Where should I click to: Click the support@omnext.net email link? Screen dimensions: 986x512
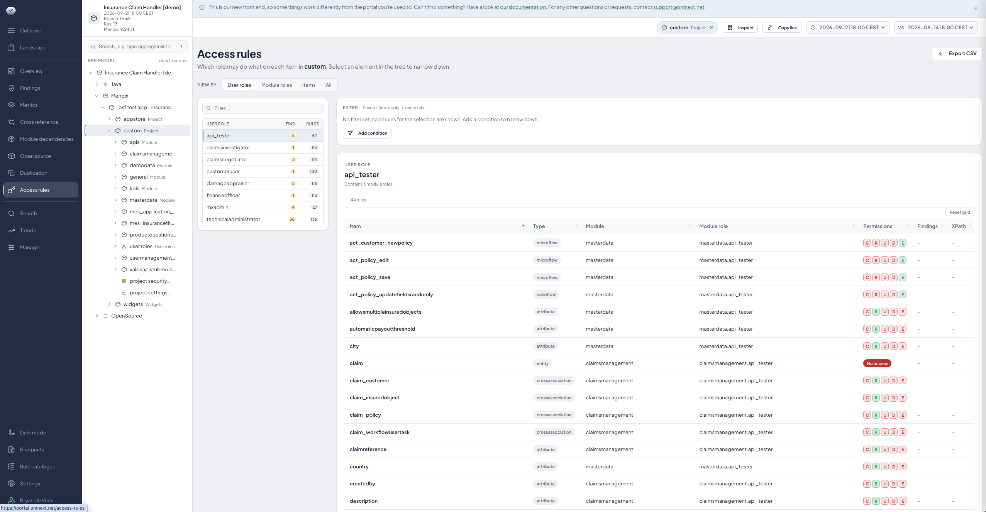click(678, 7)
